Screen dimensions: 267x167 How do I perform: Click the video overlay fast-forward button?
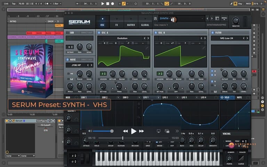coord(141,131)
